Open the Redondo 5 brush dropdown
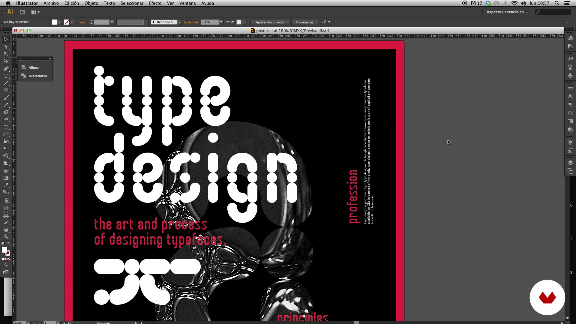The width and height of the screenshot is (576, 324). coord(179,22)
